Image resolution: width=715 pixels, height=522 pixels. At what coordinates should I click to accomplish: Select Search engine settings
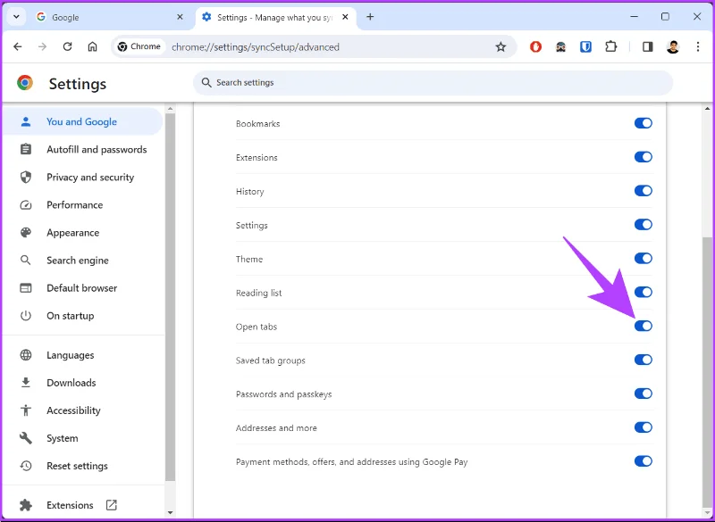point(82,261)
